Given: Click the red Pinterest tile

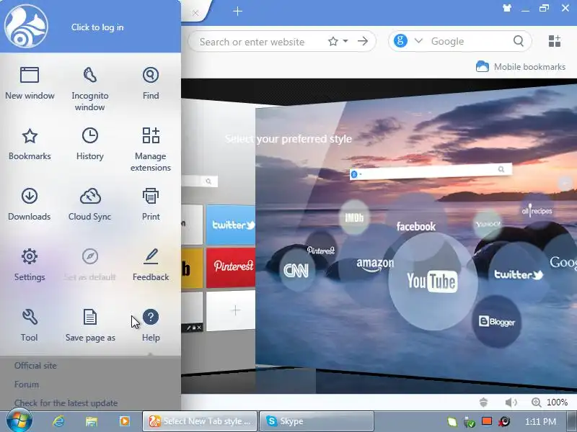Looking at the screenshot, I should coord(231,266).
